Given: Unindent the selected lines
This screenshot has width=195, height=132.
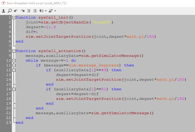Looking at the screenshot, I should pyautogui.click(x=29, y=11).
